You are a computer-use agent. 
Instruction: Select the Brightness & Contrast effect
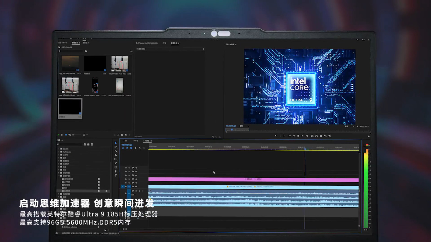pos(71,227)
